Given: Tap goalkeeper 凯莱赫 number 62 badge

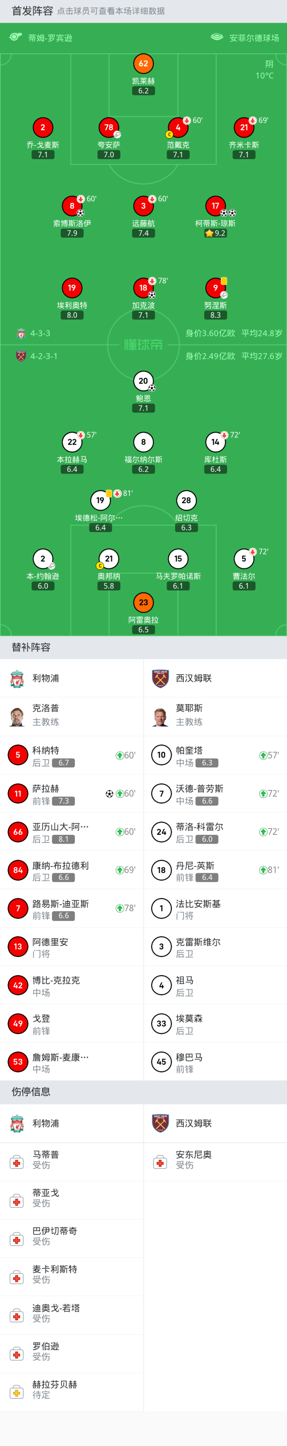Looking at the screenshot, I should pyautogui.click(x=143, y=64).
